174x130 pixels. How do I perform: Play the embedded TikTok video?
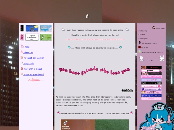[x=95, y=125]
